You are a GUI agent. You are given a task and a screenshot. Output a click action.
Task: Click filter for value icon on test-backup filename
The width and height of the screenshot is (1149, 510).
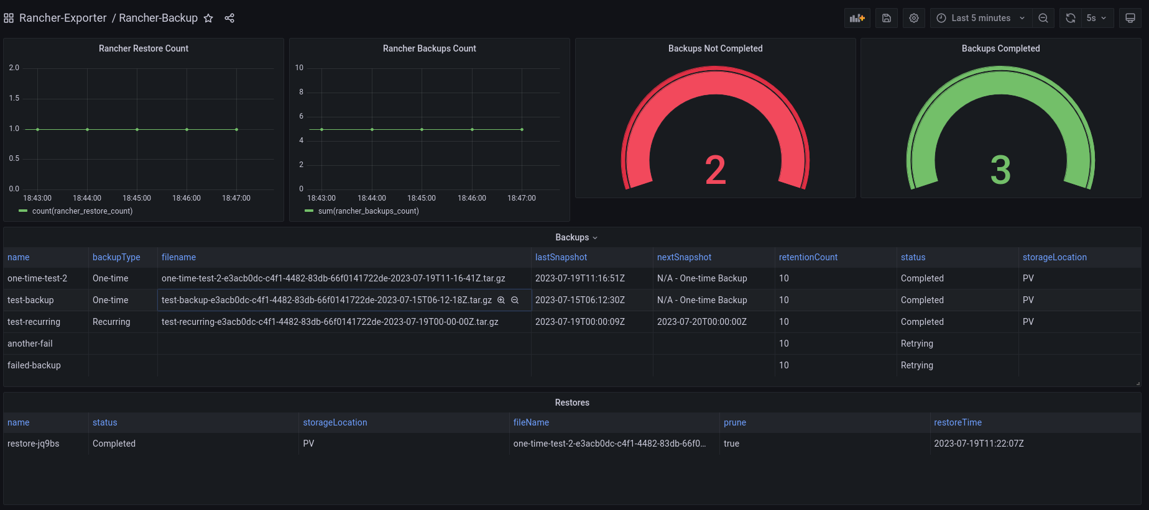(501, 300)
